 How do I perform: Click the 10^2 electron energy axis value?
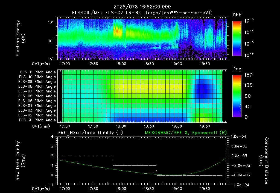point(51,22)
